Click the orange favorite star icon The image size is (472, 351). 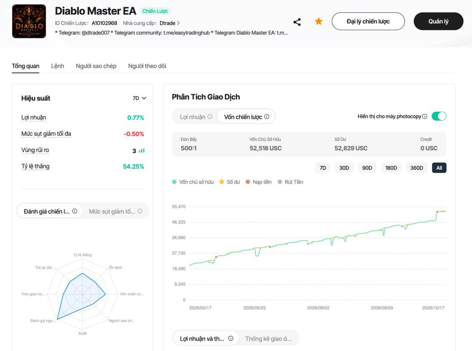click(319, 21)
